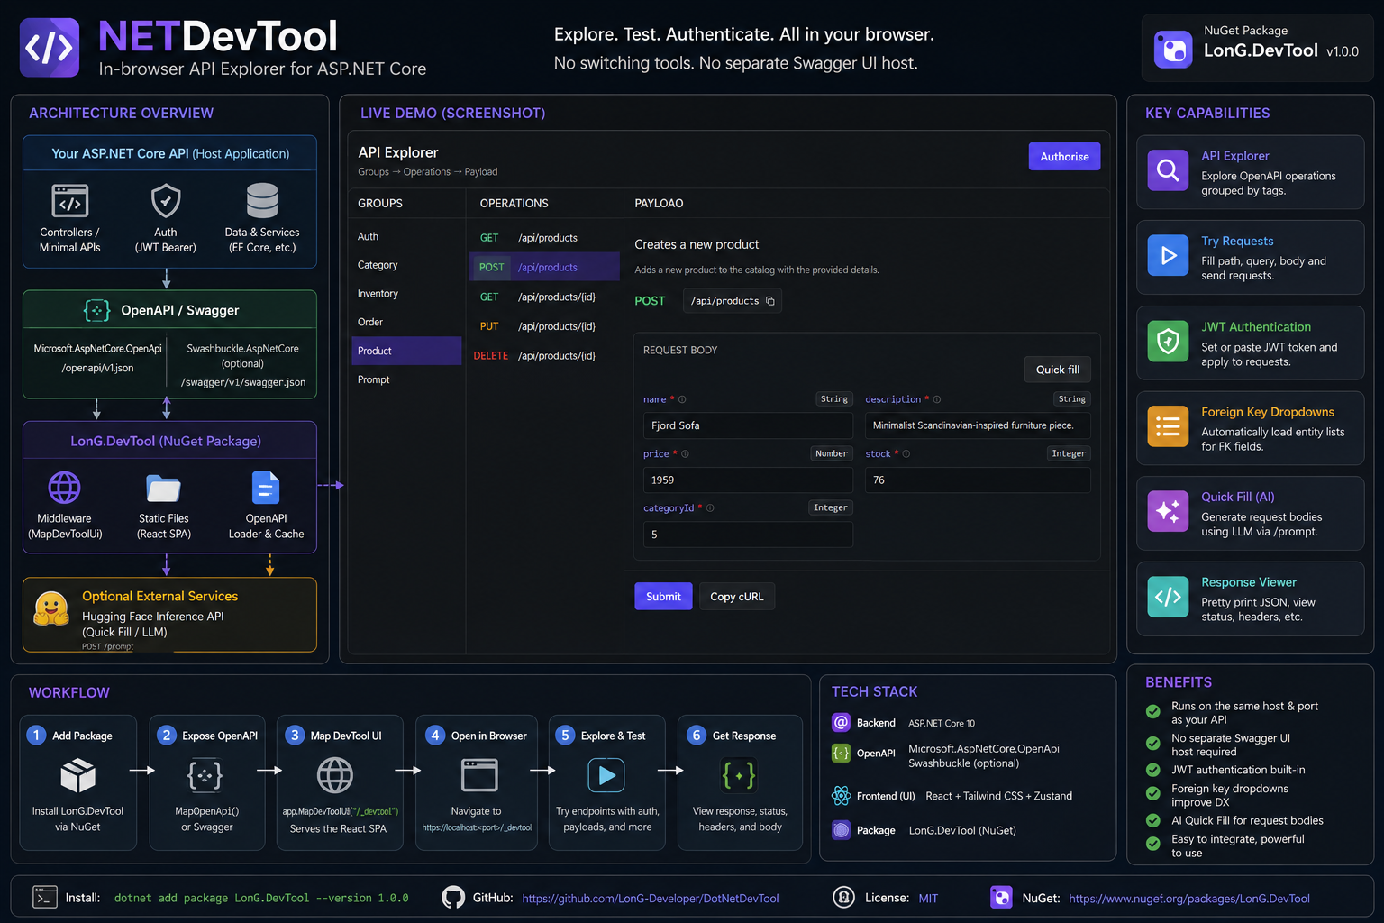Select the GET /api/products/{id} operation
Viewport: 1384px width, 923px height.
pos(544,297)
